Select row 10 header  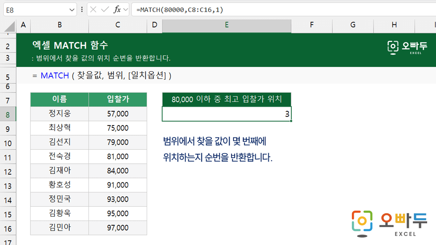coord(8,143)
